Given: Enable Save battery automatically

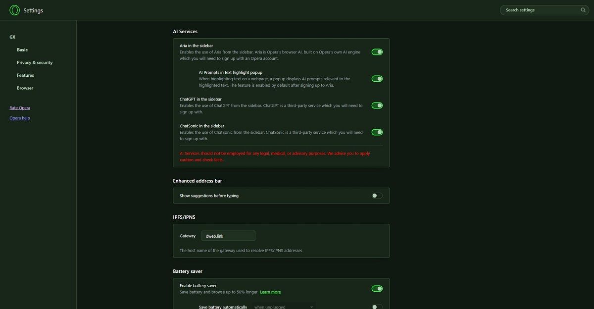Looking at the screenshot, I should click(377, 306).
